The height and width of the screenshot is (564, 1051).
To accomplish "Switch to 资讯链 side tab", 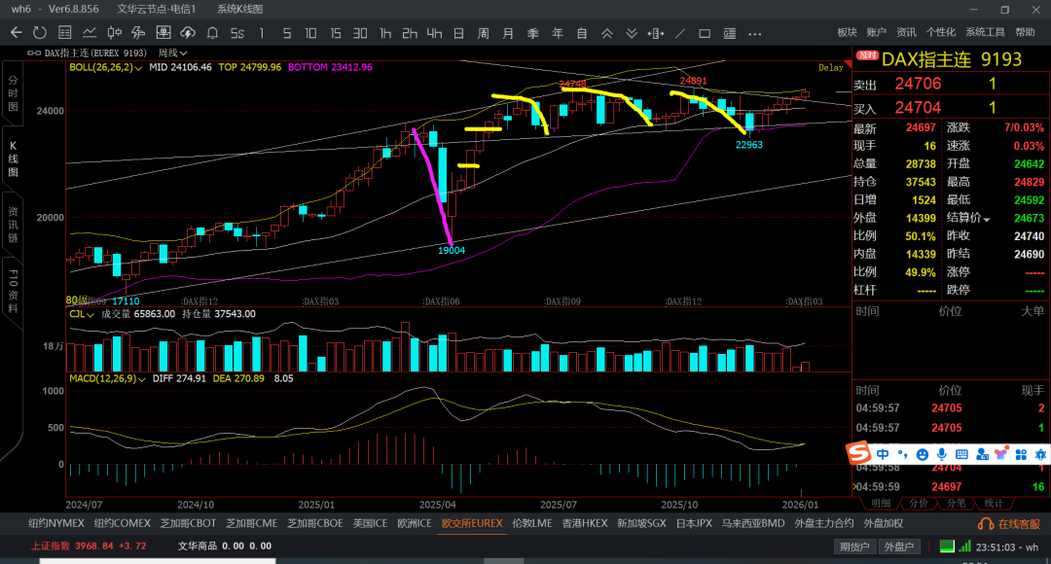I will click(13, 225).
